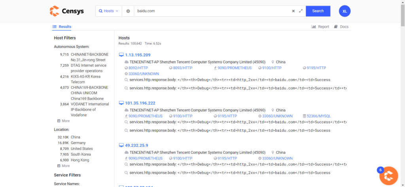This screenshot has width=405, height=187.
Task: Expand More under Autonomous System filters
Action: pyautogui.click(x=63, y=121)
